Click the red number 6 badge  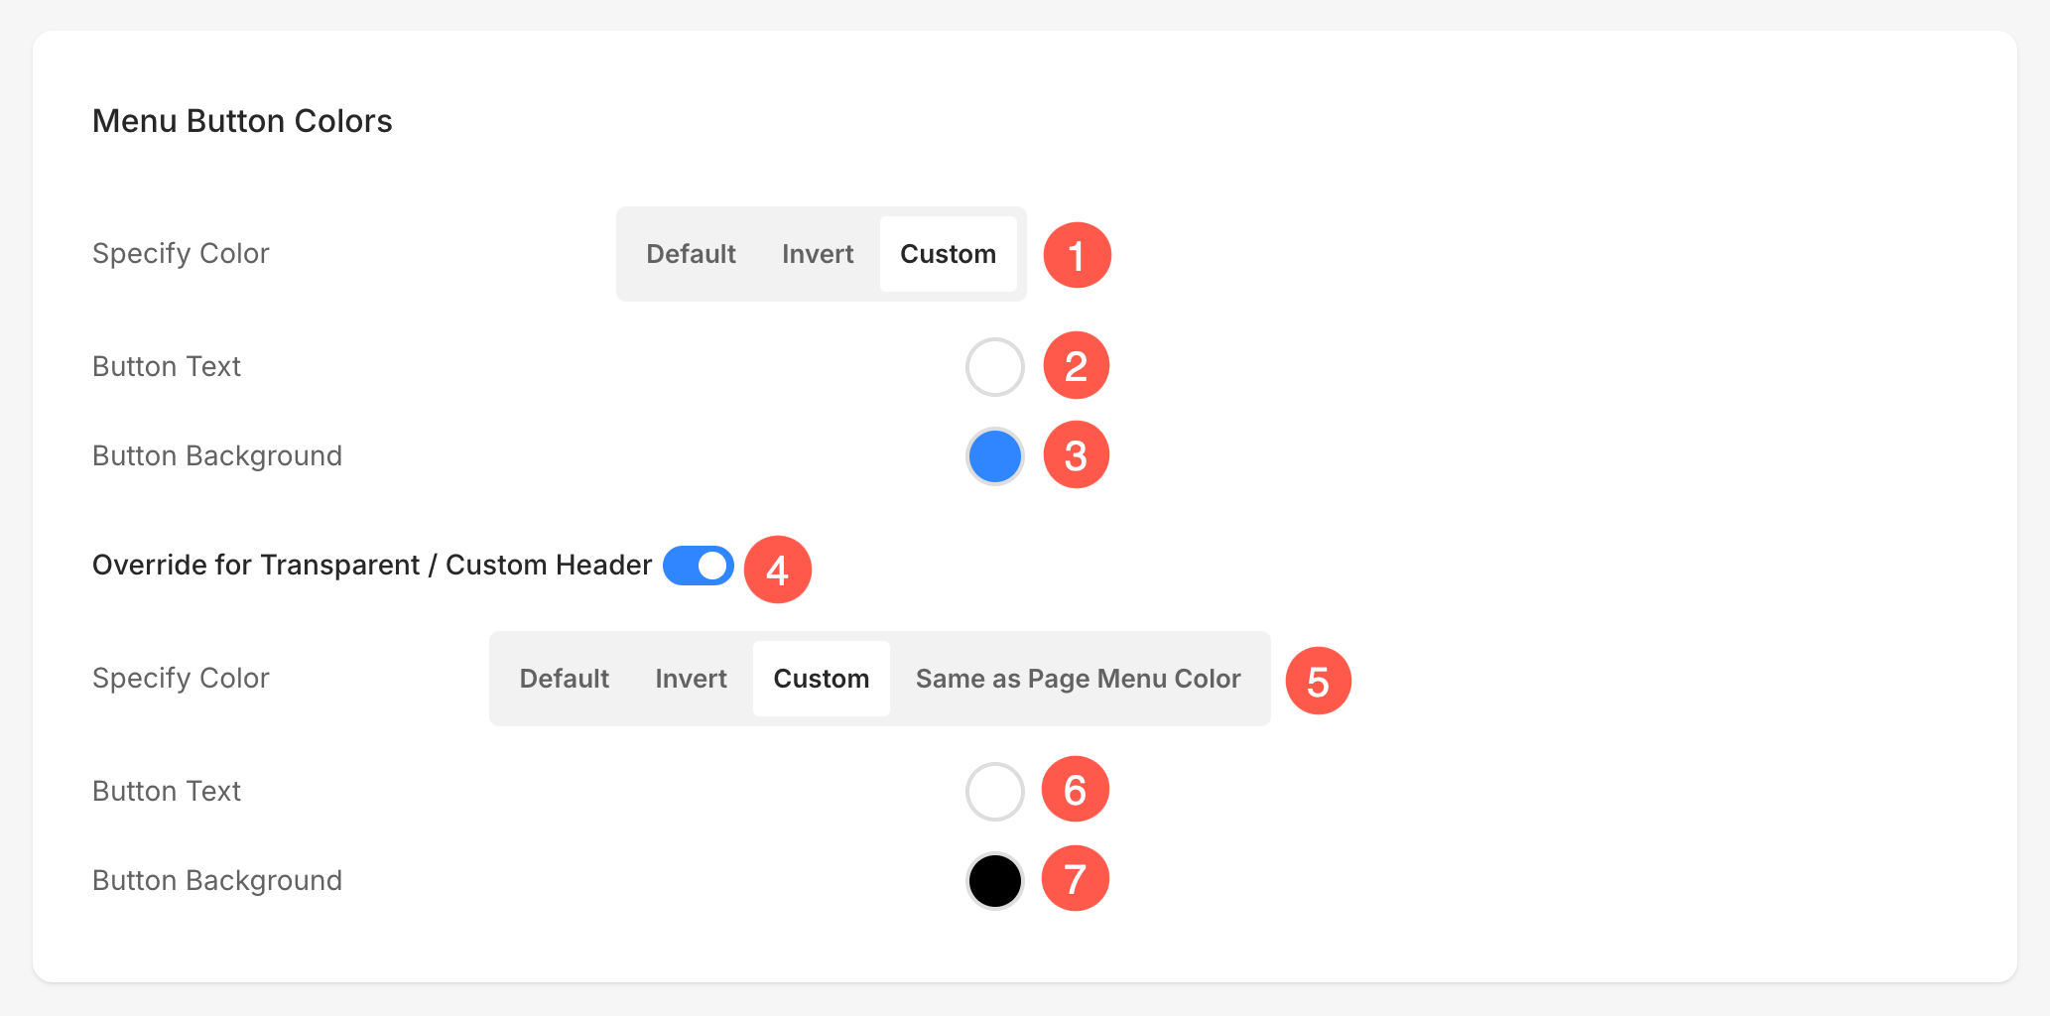click(1075, 790)
